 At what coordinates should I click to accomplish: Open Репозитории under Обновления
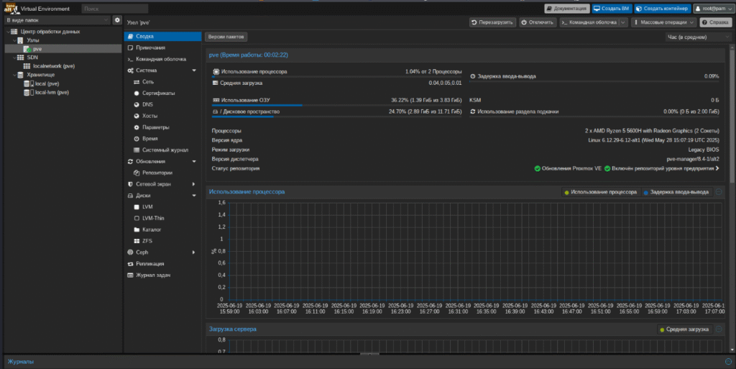pos(157,173)
